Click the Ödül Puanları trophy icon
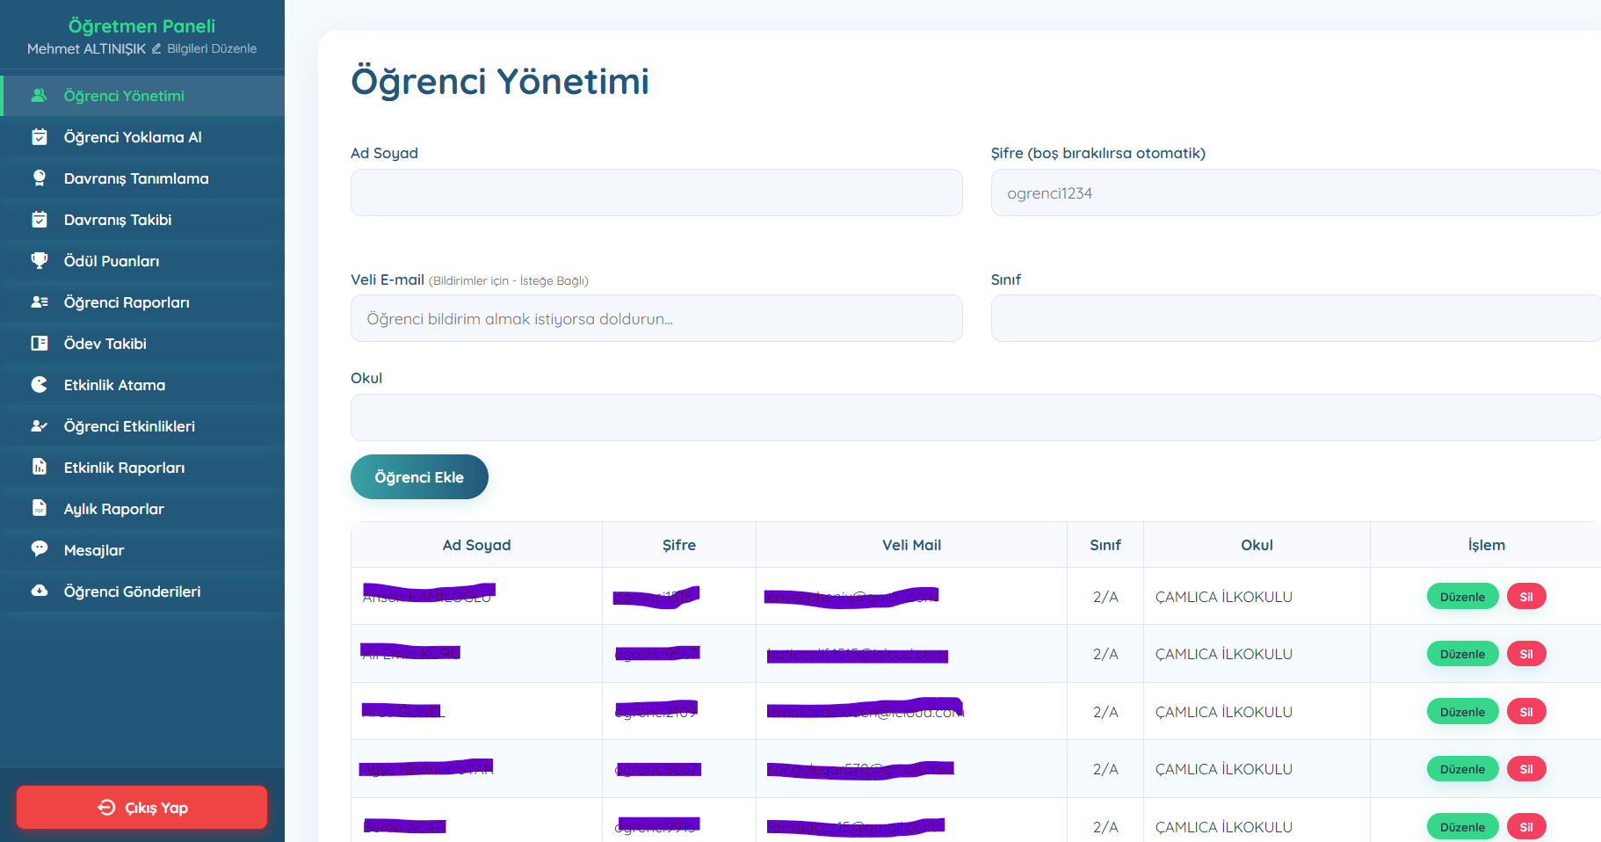Viewport: 1601px width, 842px height. [40, 261]
